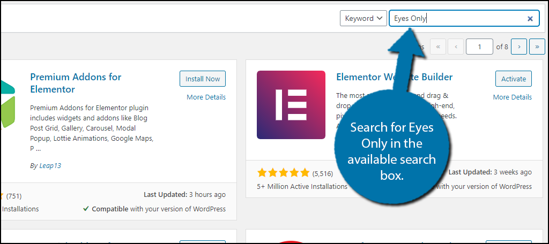This screenshot has width=549, height=244.
Task: Install Premium Addons for Elementor now
Action: click(x=203, y=79)
